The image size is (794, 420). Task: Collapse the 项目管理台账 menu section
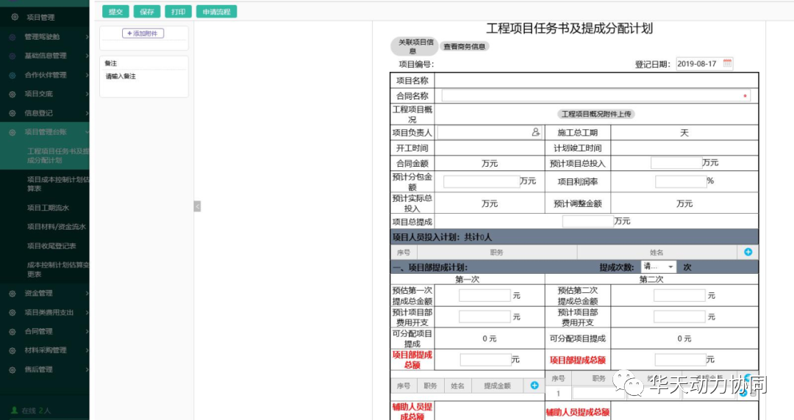tap(45, 132)
